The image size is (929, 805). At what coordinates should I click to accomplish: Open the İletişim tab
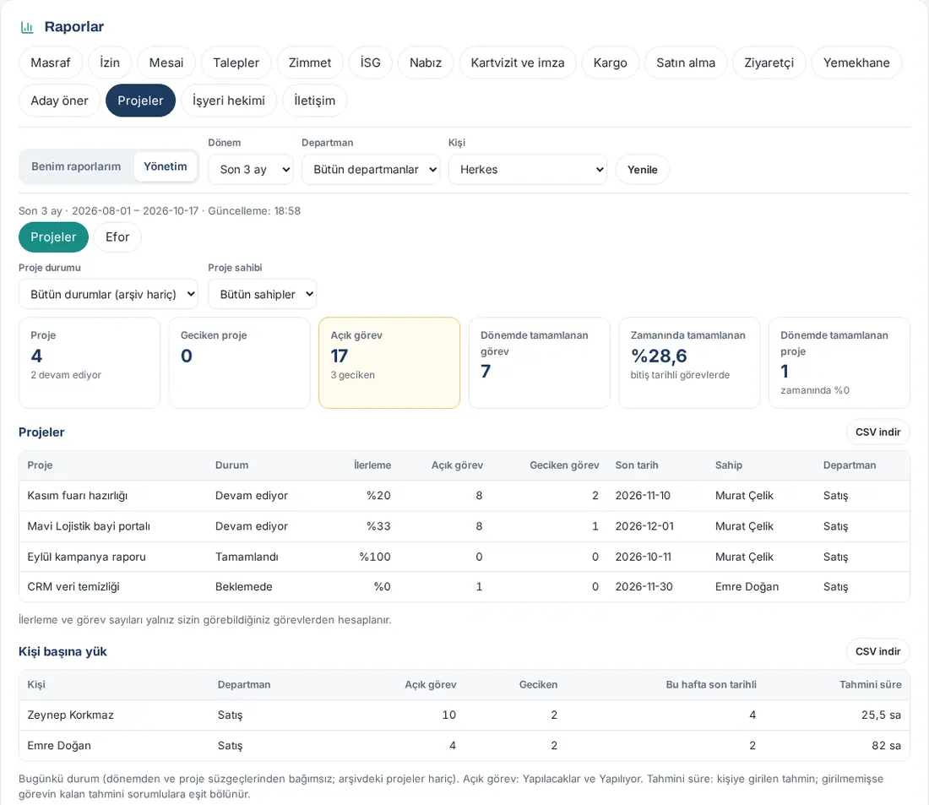tap(315, 101)
